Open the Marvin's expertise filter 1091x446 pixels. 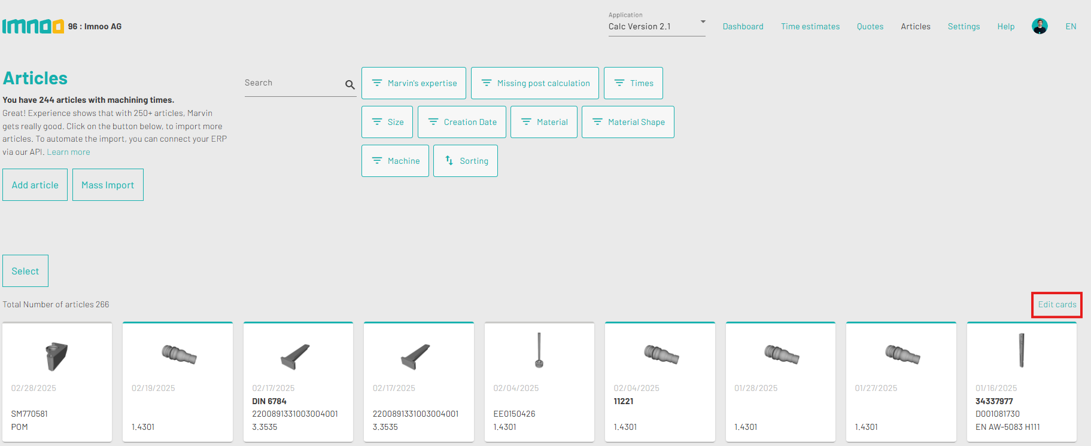414,83
